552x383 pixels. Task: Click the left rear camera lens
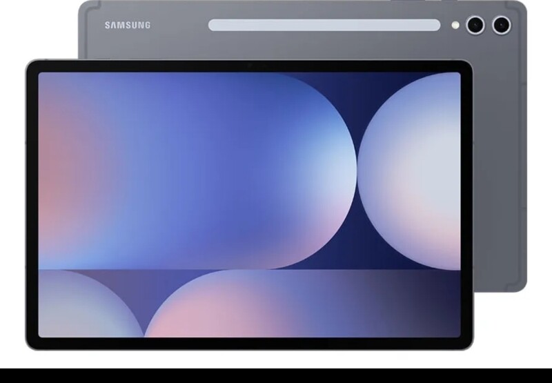click(475, 25)
